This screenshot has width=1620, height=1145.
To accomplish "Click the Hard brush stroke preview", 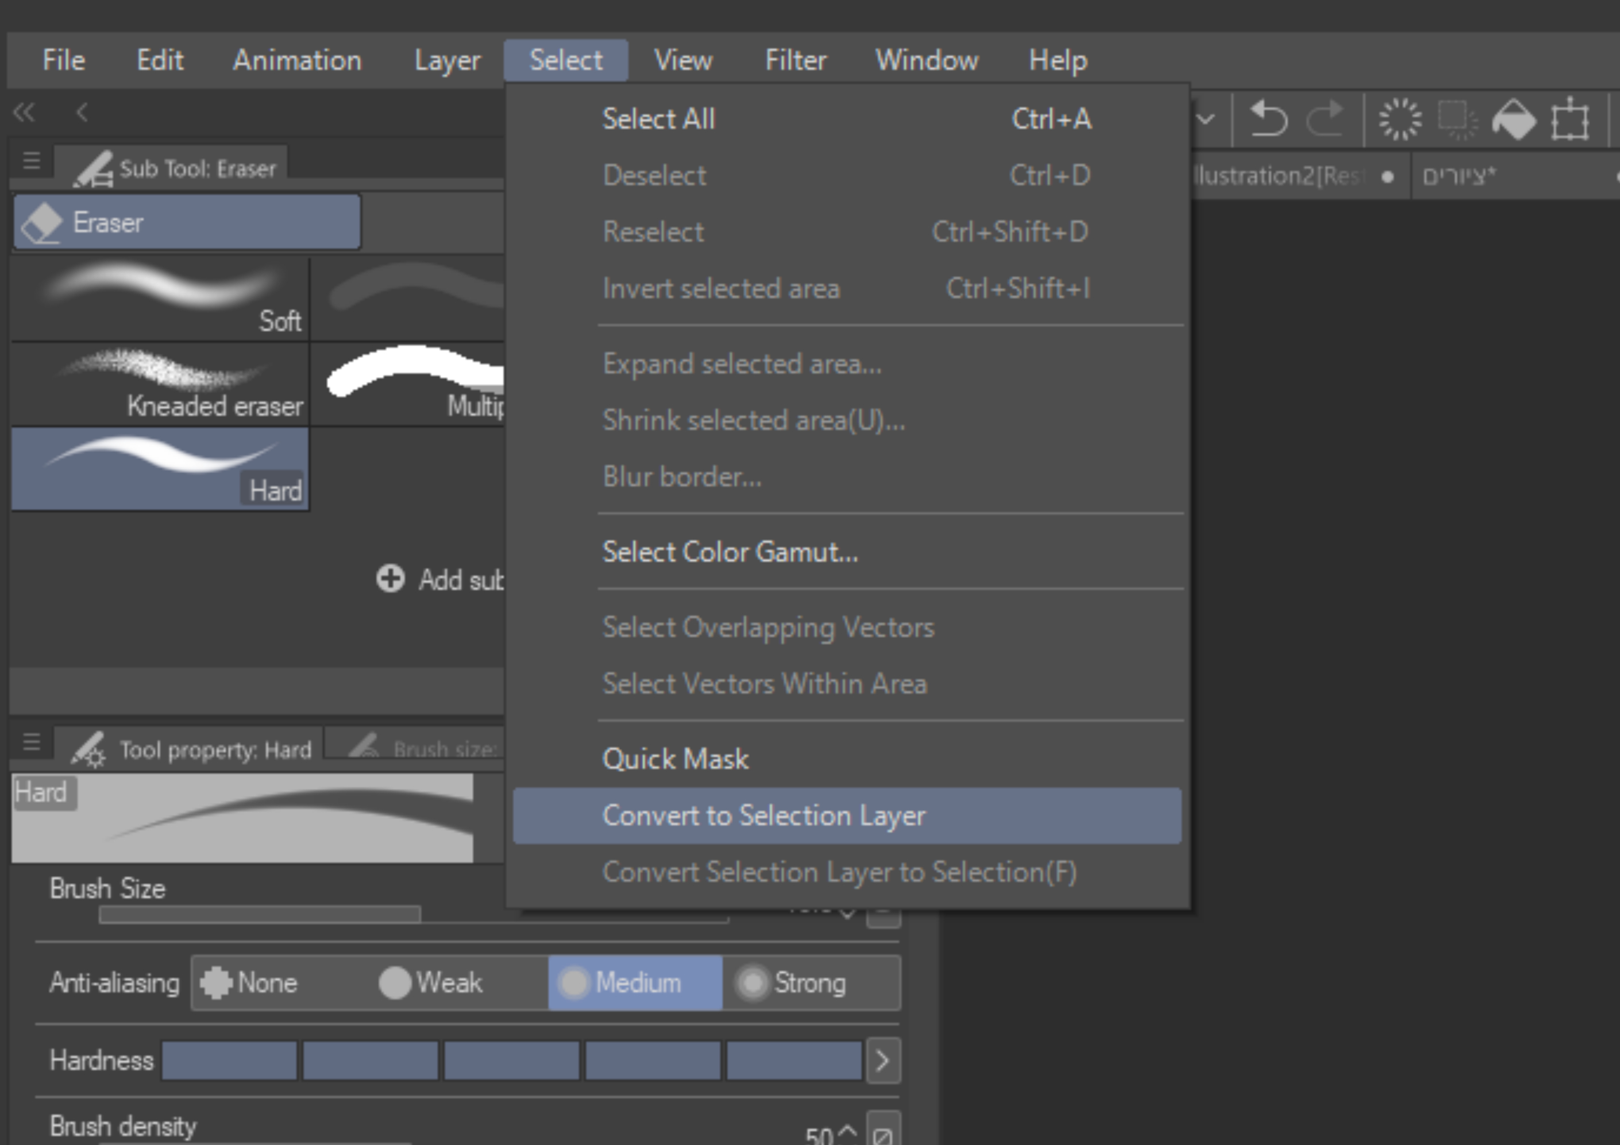I will (x=242, y=818).
